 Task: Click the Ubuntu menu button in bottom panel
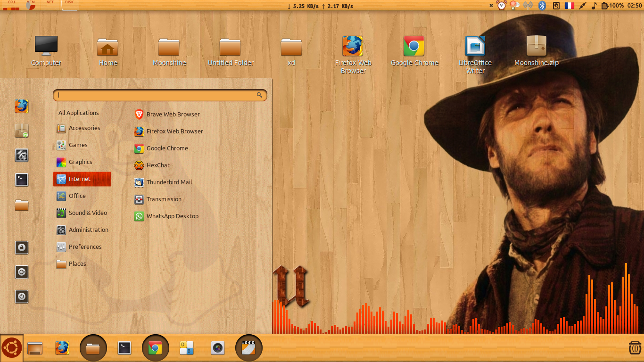click(x=11, y=348)
